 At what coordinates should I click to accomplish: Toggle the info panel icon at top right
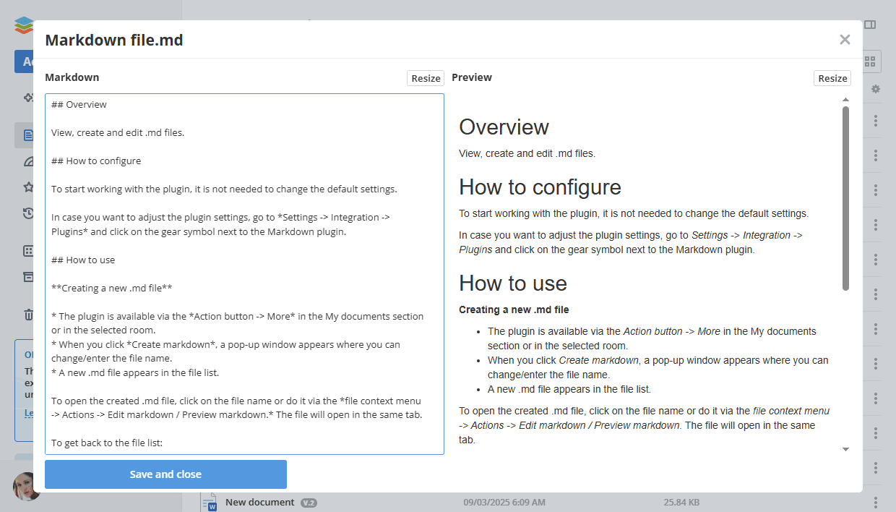pos(870,25)
